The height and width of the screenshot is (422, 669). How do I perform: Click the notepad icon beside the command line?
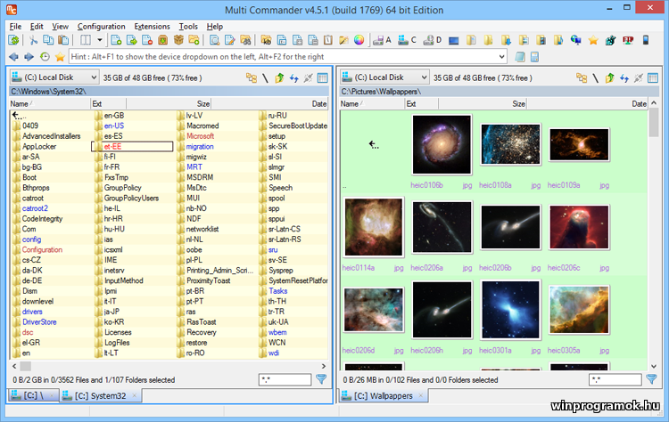(520, 57)
